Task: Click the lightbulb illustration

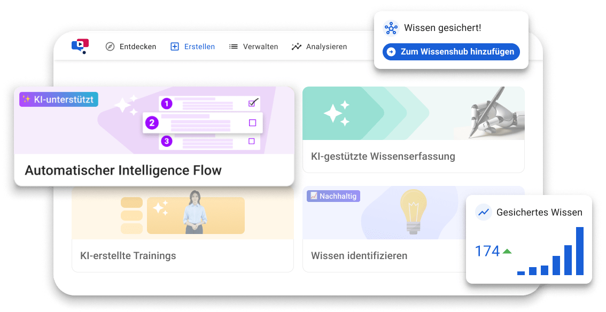Action: (x=414, y=212)
